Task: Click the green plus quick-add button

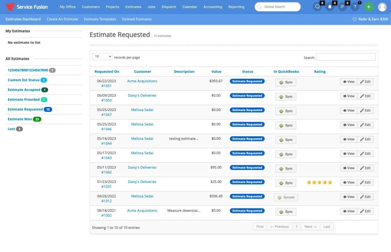Action: tap(368, 7)
